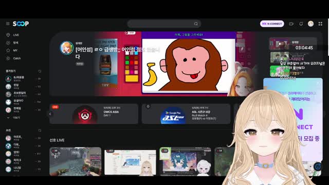Focus the top search input field
The image size is (329, 185).
click(x=164, y=24)
